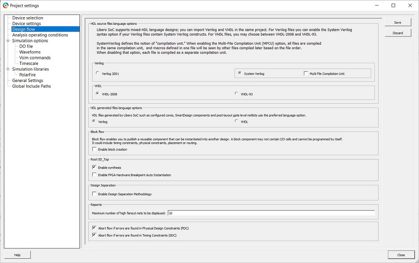The width and height of the screenshot is (419, 263).
Task: Open Global Include Paths settings
Action: point(31,86)
